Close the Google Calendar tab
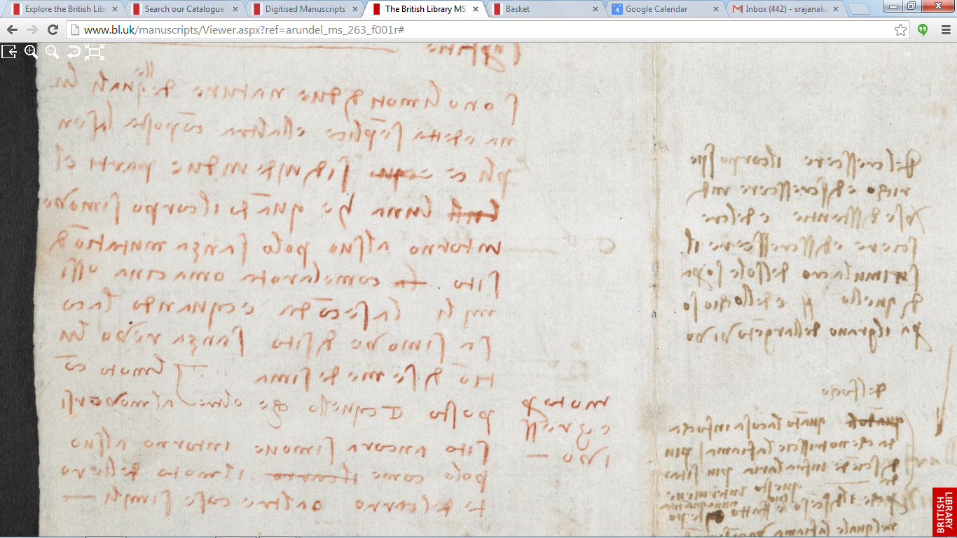The height and width of the screenshot is (538, 957). tap(717, 9)
